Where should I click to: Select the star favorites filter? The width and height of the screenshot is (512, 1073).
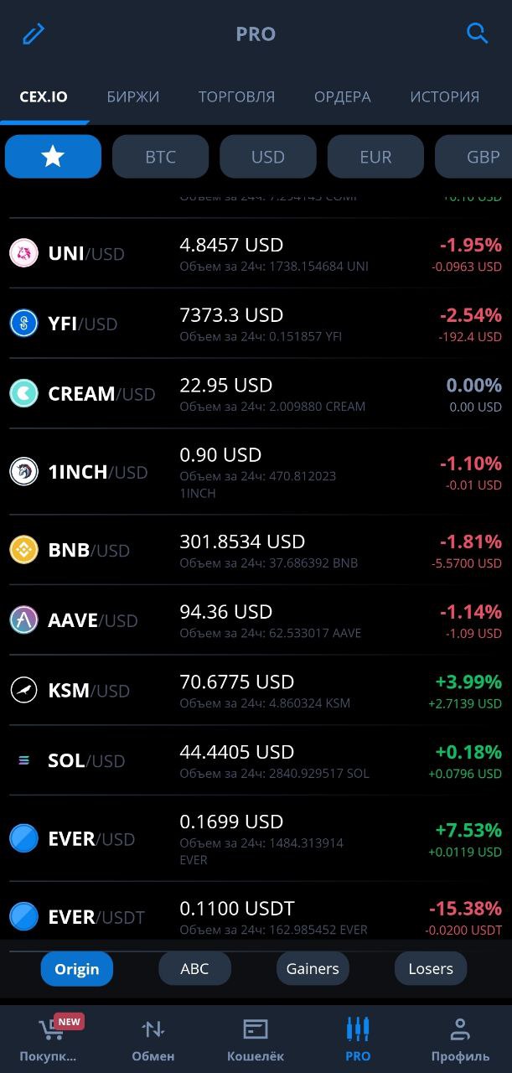pos(53,157)
